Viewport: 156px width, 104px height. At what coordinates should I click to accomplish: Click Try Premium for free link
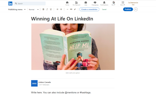click(133, 3)
